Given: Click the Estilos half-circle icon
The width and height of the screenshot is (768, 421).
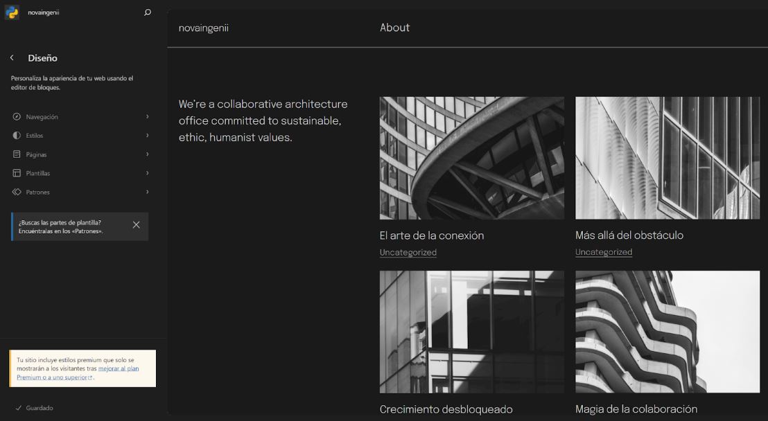Looking at the screenshot, I should click(17, 136).
